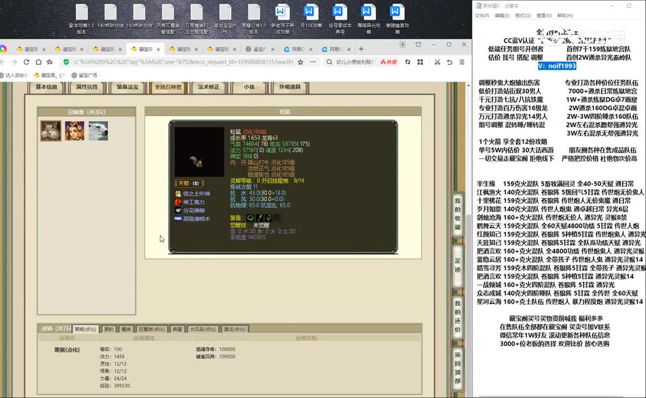The width and height of the screenshot is (646, 398).
Task: Open desktop document 秦陵幽宫攻略
Action: coord(397,19)
